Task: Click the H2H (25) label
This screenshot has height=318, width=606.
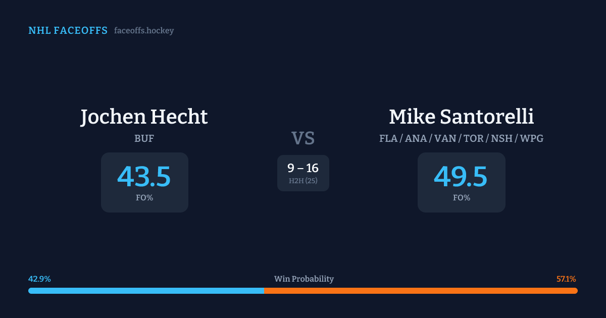Action: (303, 181)
